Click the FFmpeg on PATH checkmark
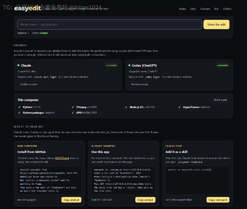 tap(73, 107)
